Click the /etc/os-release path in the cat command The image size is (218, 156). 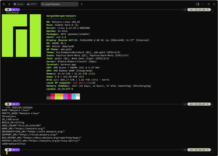click(22, 107)
